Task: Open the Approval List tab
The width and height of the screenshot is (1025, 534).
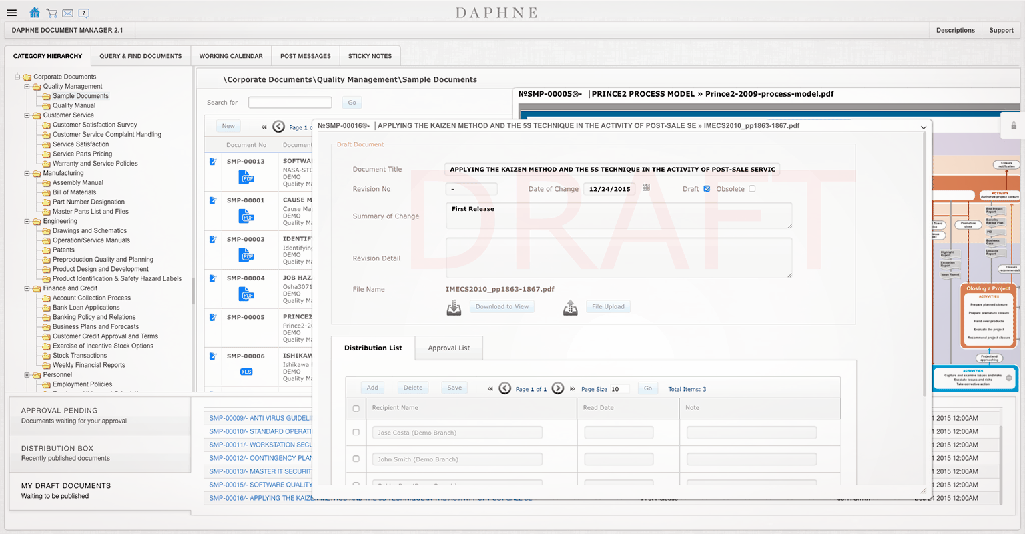Action: [449, 348]
